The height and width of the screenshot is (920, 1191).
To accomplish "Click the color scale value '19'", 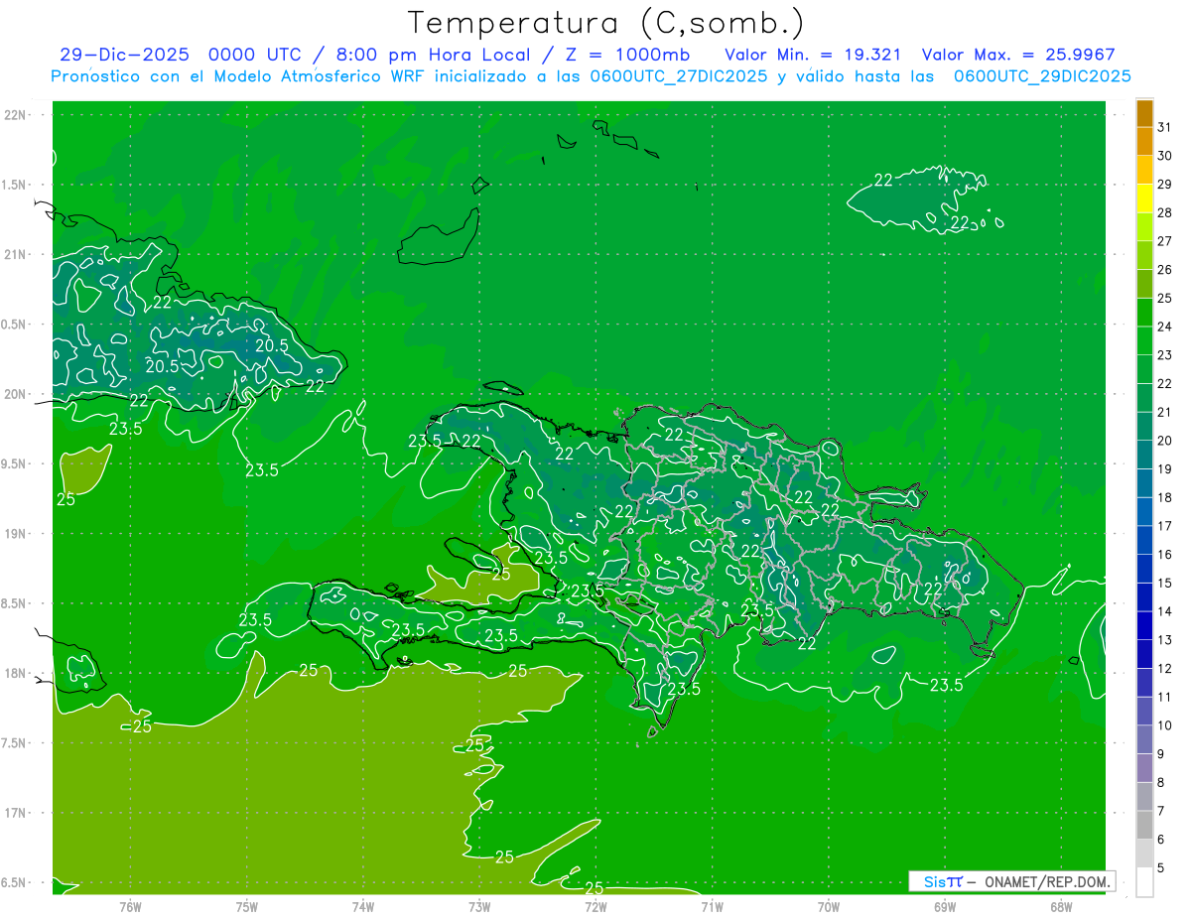I will 1165,468.
